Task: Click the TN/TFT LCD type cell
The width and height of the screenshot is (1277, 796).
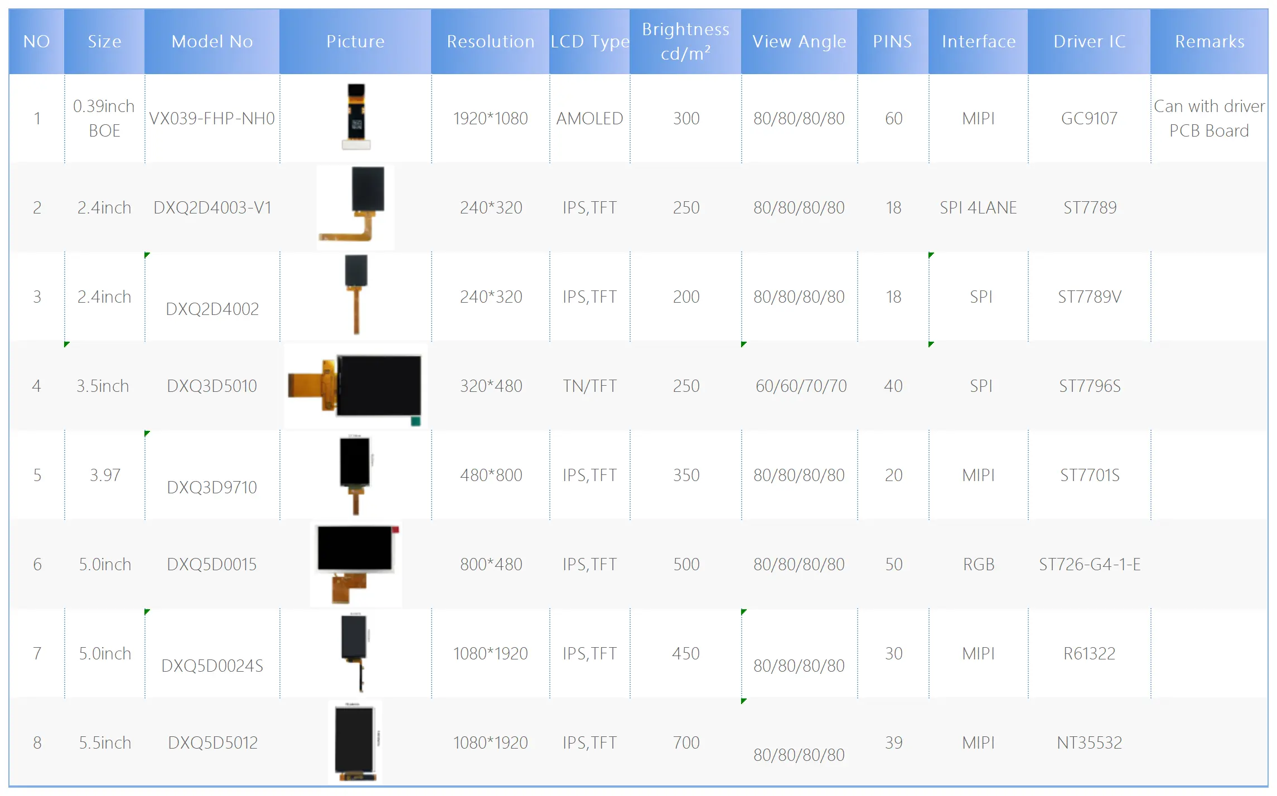Action: click(x=589, y=386)
